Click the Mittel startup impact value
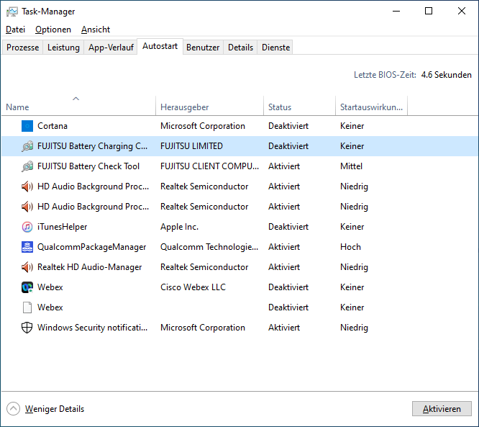Viewport: 479px width, 427px height. click(351, 166)
